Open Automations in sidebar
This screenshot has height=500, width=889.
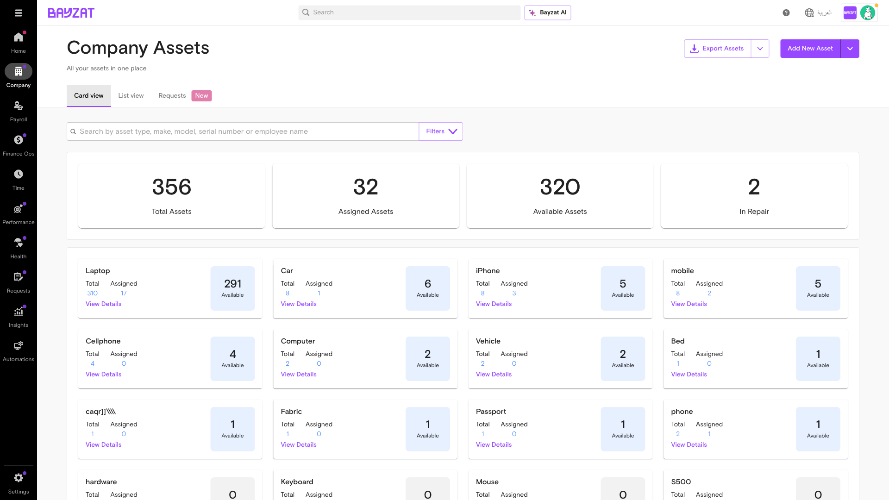(19, 351)
